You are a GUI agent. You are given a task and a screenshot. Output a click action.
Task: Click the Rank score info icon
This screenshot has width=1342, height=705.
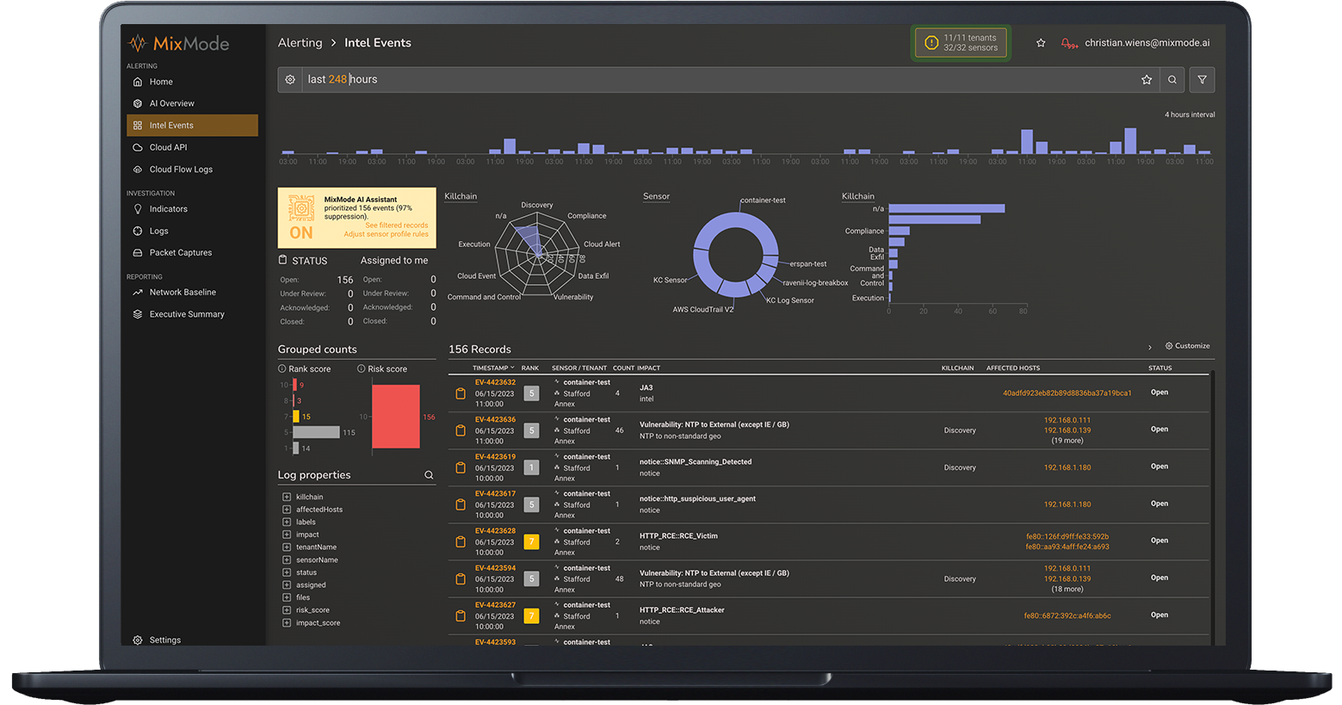(282, 368)
